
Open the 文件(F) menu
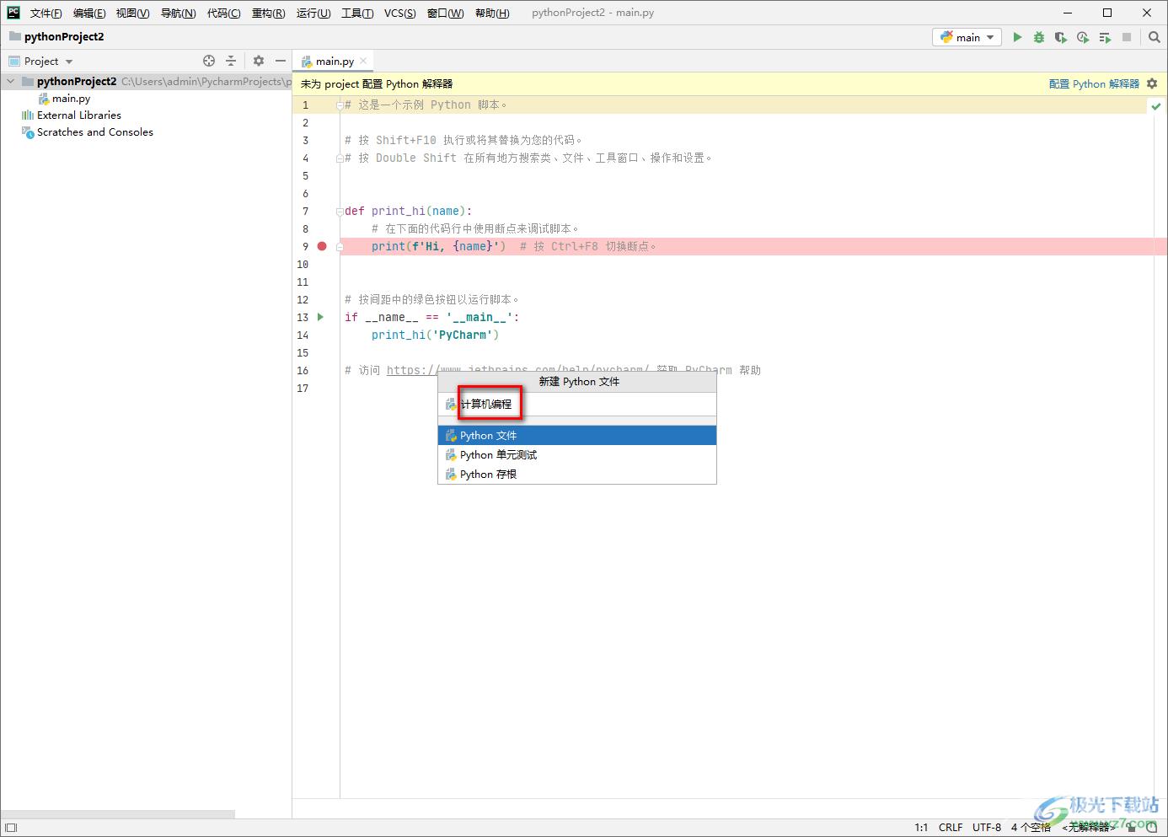click(46, 13)
